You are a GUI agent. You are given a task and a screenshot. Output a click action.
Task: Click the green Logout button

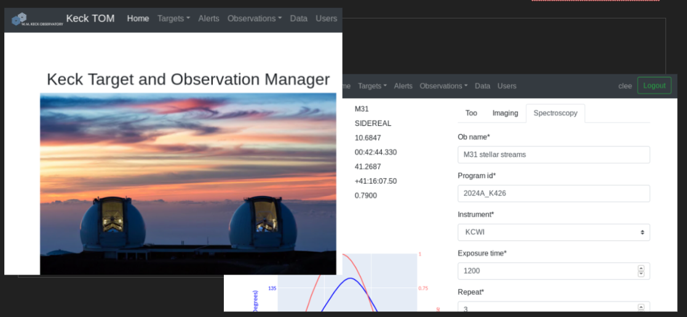click(654, 85)
